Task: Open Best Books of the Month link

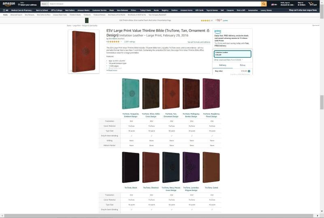Action: (117, 15)
